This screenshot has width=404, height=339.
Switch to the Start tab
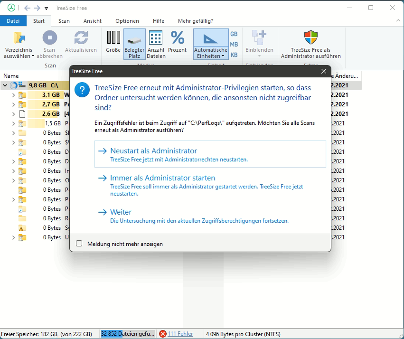39,21
